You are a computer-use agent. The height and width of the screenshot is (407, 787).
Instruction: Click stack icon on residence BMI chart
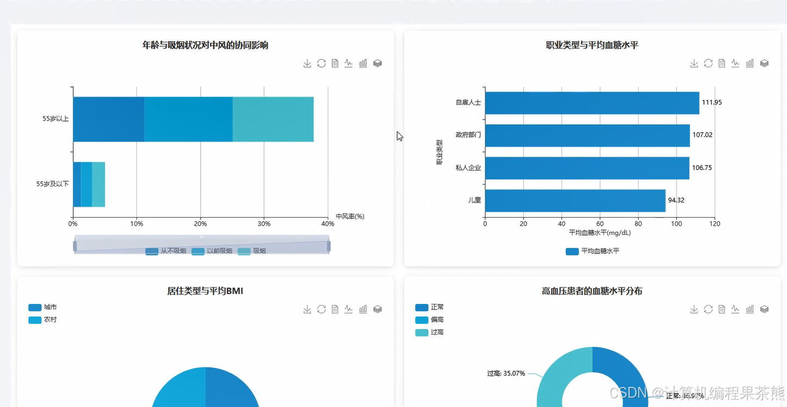click(378, 309)
